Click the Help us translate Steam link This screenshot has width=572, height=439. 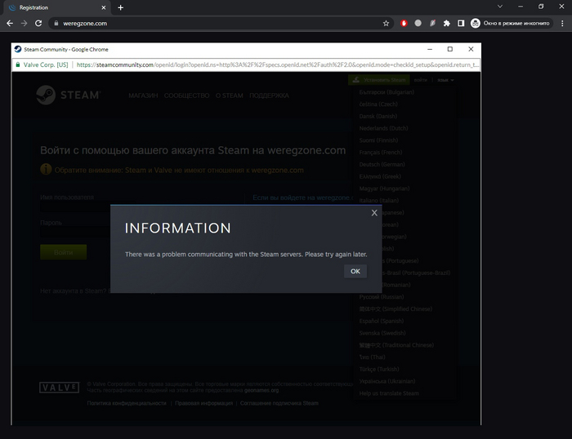pyautogui.click(x=389, y=393)
